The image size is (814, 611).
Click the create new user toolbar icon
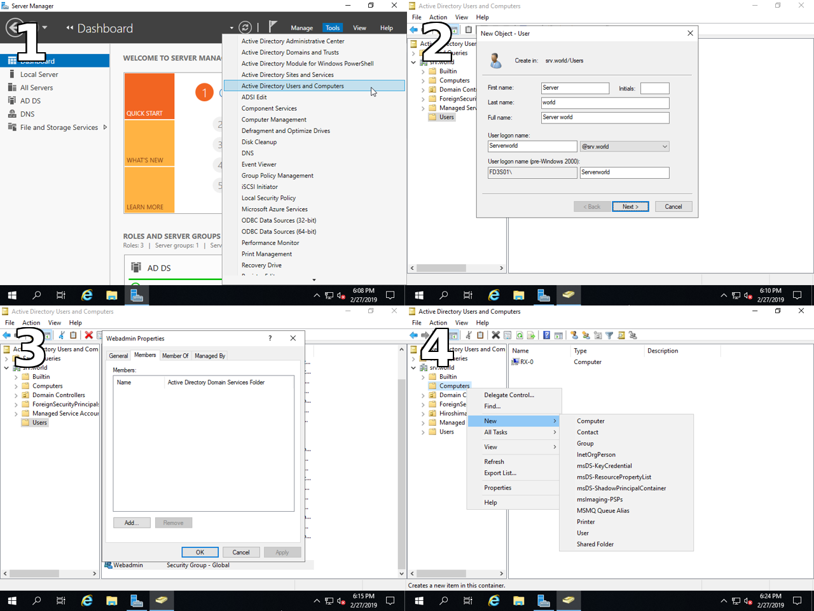click(574, 335)
